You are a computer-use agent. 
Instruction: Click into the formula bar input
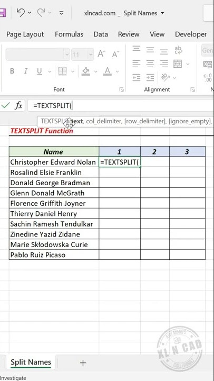pyautogui.click(x=121, y=106)
